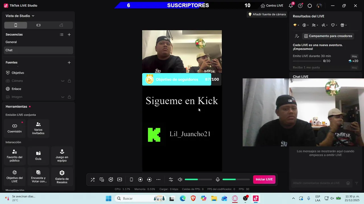Switch to landscape layout view
364x204 pixels.
(38, 25)
